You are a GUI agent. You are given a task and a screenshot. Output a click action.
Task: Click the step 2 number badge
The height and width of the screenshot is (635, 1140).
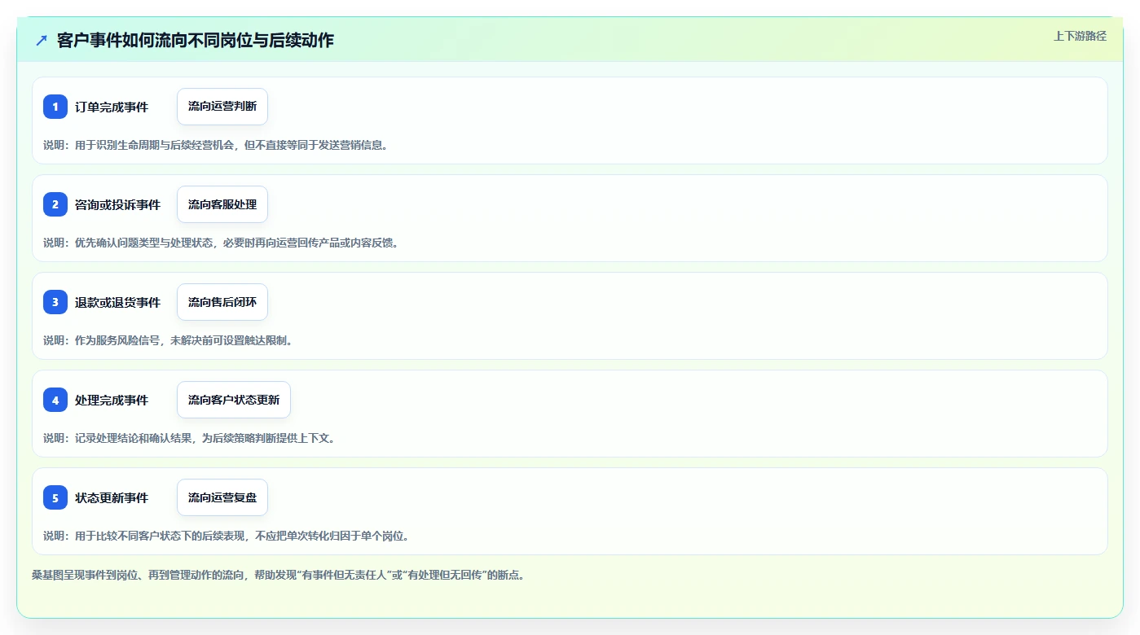pos(55,204)
